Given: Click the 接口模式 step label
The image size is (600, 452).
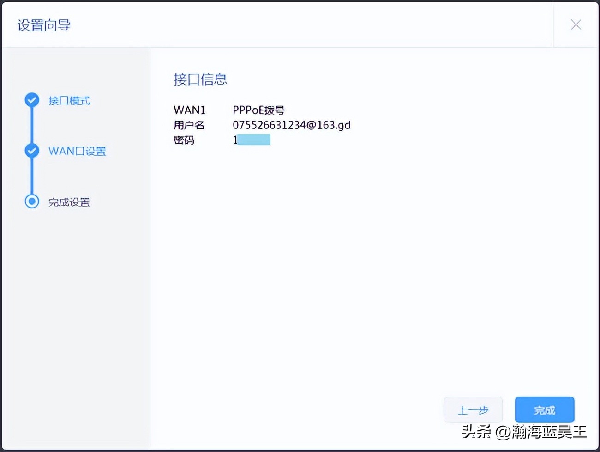Looking at the screenshot, I should click(69, 100).
